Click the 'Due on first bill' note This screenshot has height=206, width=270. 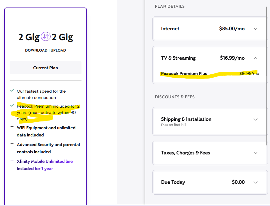[x=173, y=125]
